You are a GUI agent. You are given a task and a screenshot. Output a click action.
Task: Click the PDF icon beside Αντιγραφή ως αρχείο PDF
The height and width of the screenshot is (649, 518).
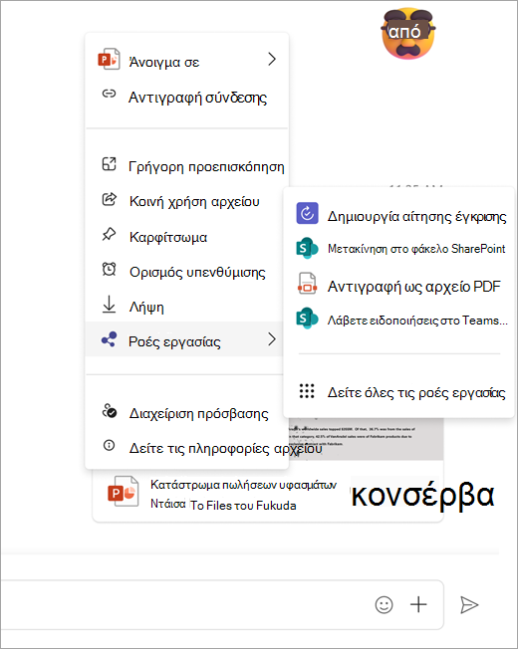pyautogui.click(x=307, y=284)
